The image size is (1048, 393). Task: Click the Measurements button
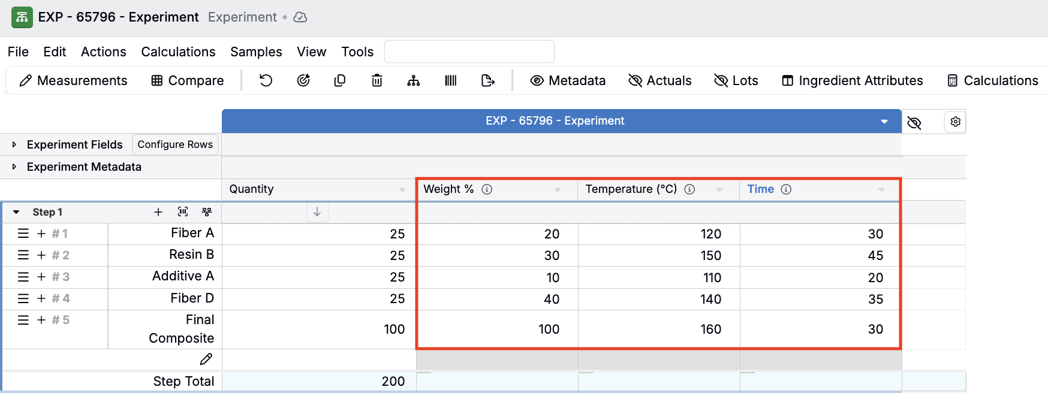pyautogui.click(x=73, y=80)
